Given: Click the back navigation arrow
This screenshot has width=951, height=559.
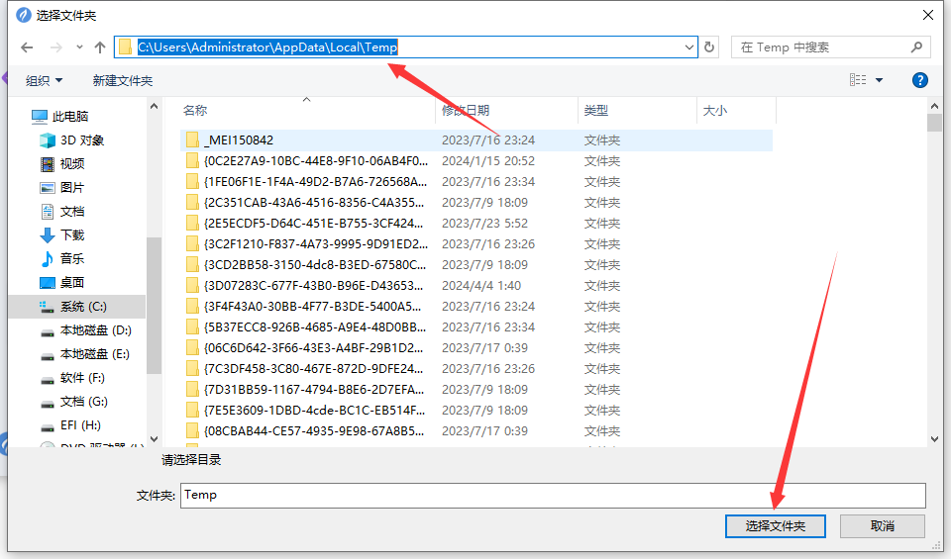Looking at the screenshot, I should 27,47.
